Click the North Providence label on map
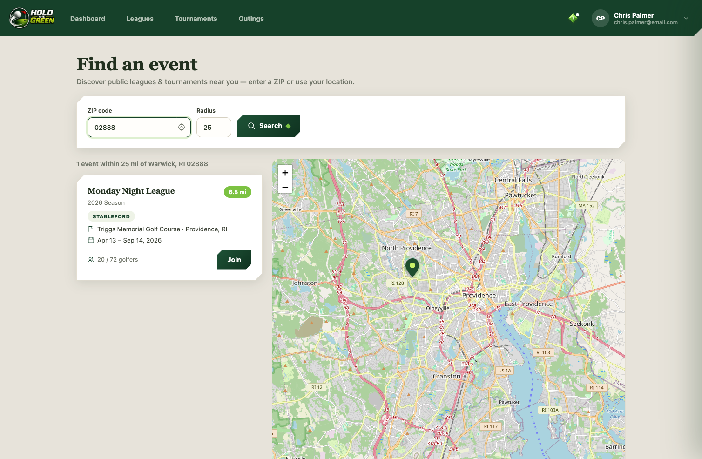Screen dimensions: 702x459 407,248
